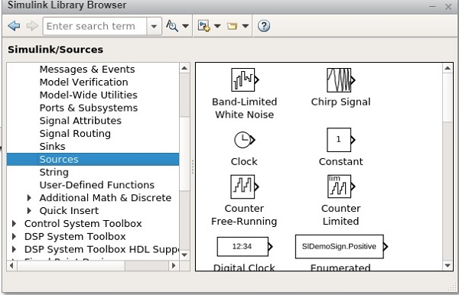Expand Control System Toolbox node

[14, 224]
